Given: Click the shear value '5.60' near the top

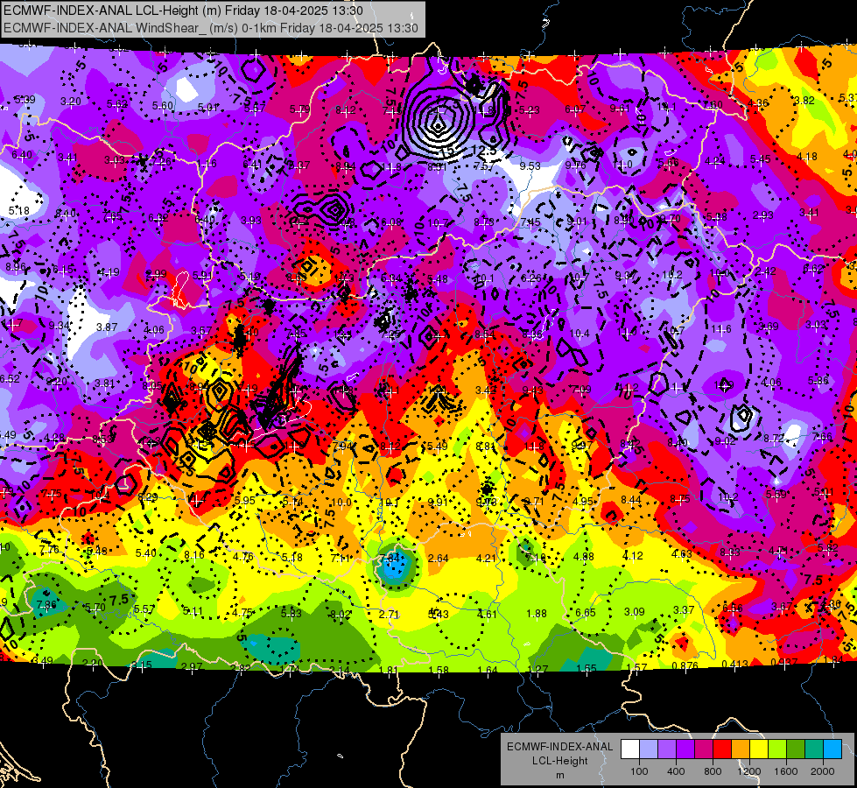Looking at the screenshot, I should point(162,106).
